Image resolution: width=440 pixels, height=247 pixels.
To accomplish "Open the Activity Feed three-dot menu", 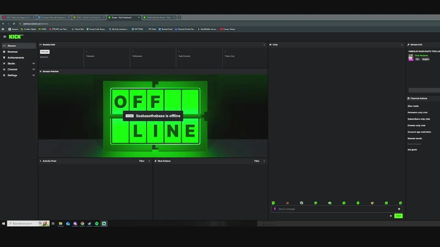I will coord(149,161).
